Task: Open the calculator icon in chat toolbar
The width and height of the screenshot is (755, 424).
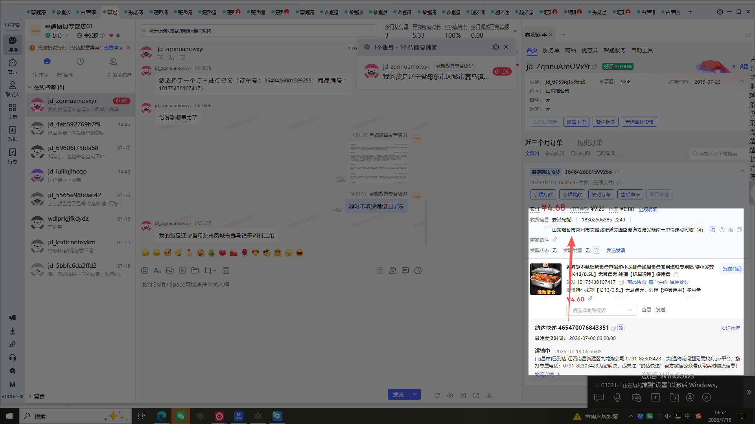Action: pos(226,270)
